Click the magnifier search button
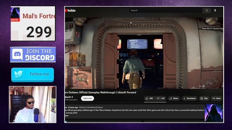This screenshot has height=130, width=232. (x=207, y=10)
